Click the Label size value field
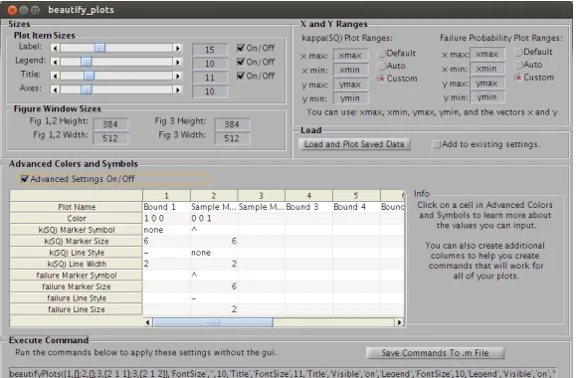Viewport: 577px width, 378px height. click(x=210, y=50)
